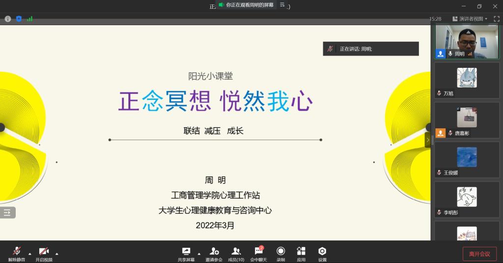Expand video options arrow beside 开启视频
The height and width of the screenshot is (263, 503).
pos(57,254)
